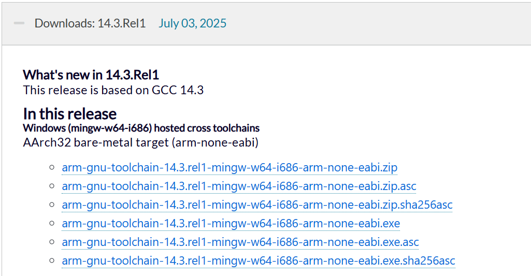Viewport: 531px width, 276px height.
Task: Open the .exe.asc signature file link
Action: [240, 242]
